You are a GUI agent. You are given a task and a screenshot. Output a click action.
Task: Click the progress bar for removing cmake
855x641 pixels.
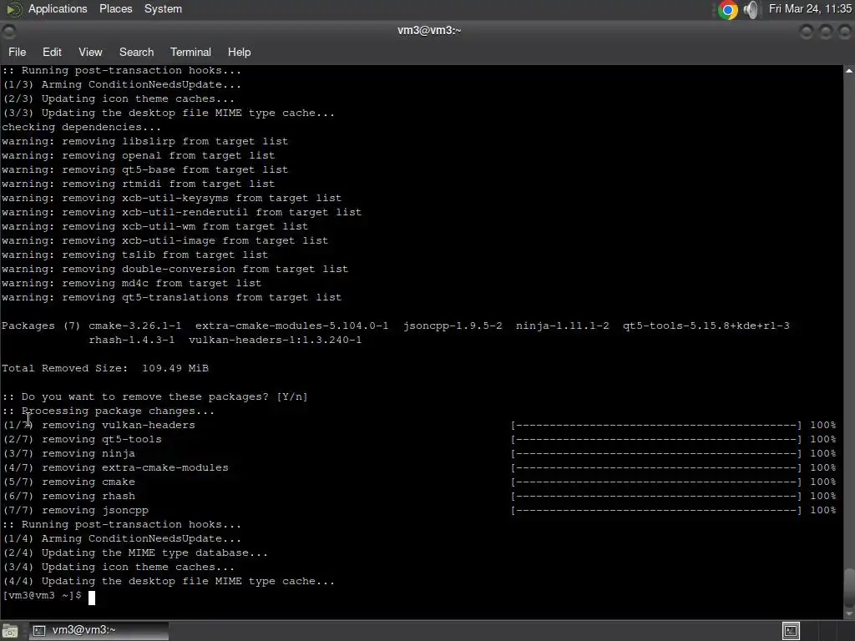pyautogui.click(x=656, y=482)
